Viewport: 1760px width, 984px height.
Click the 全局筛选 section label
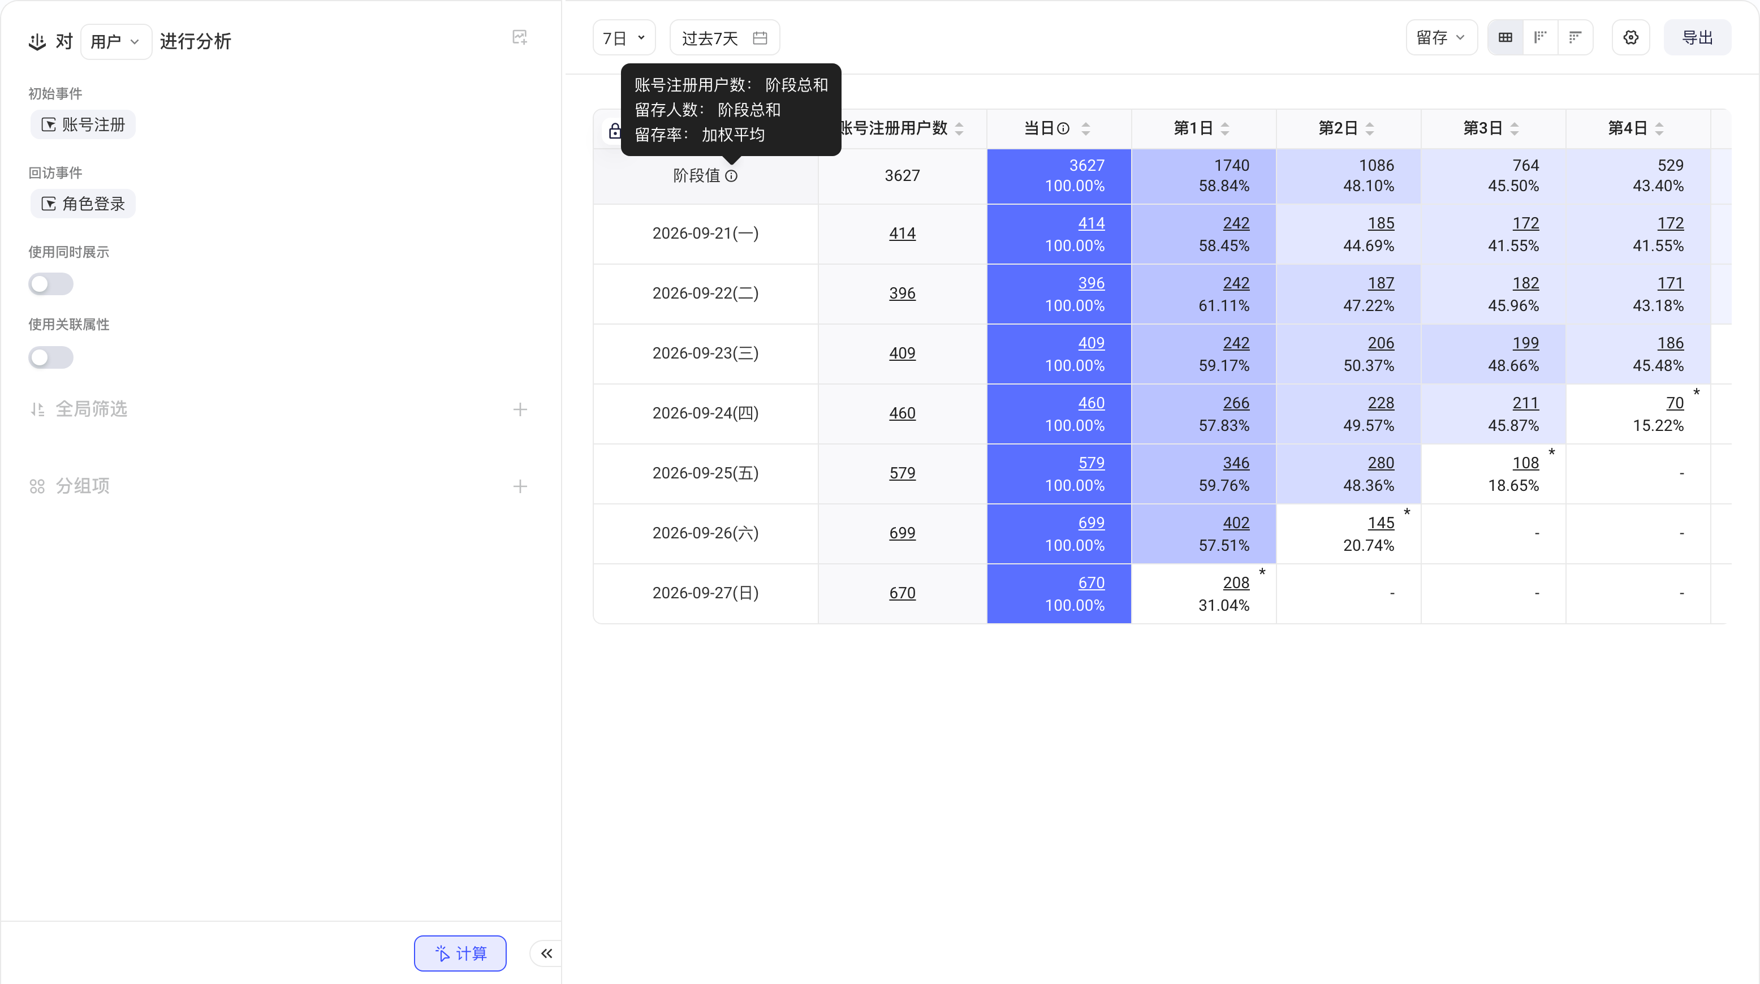click(x=91, y=409)
